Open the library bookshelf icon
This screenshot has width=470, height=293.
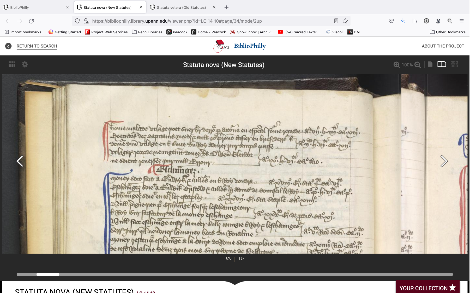point(415,21)
